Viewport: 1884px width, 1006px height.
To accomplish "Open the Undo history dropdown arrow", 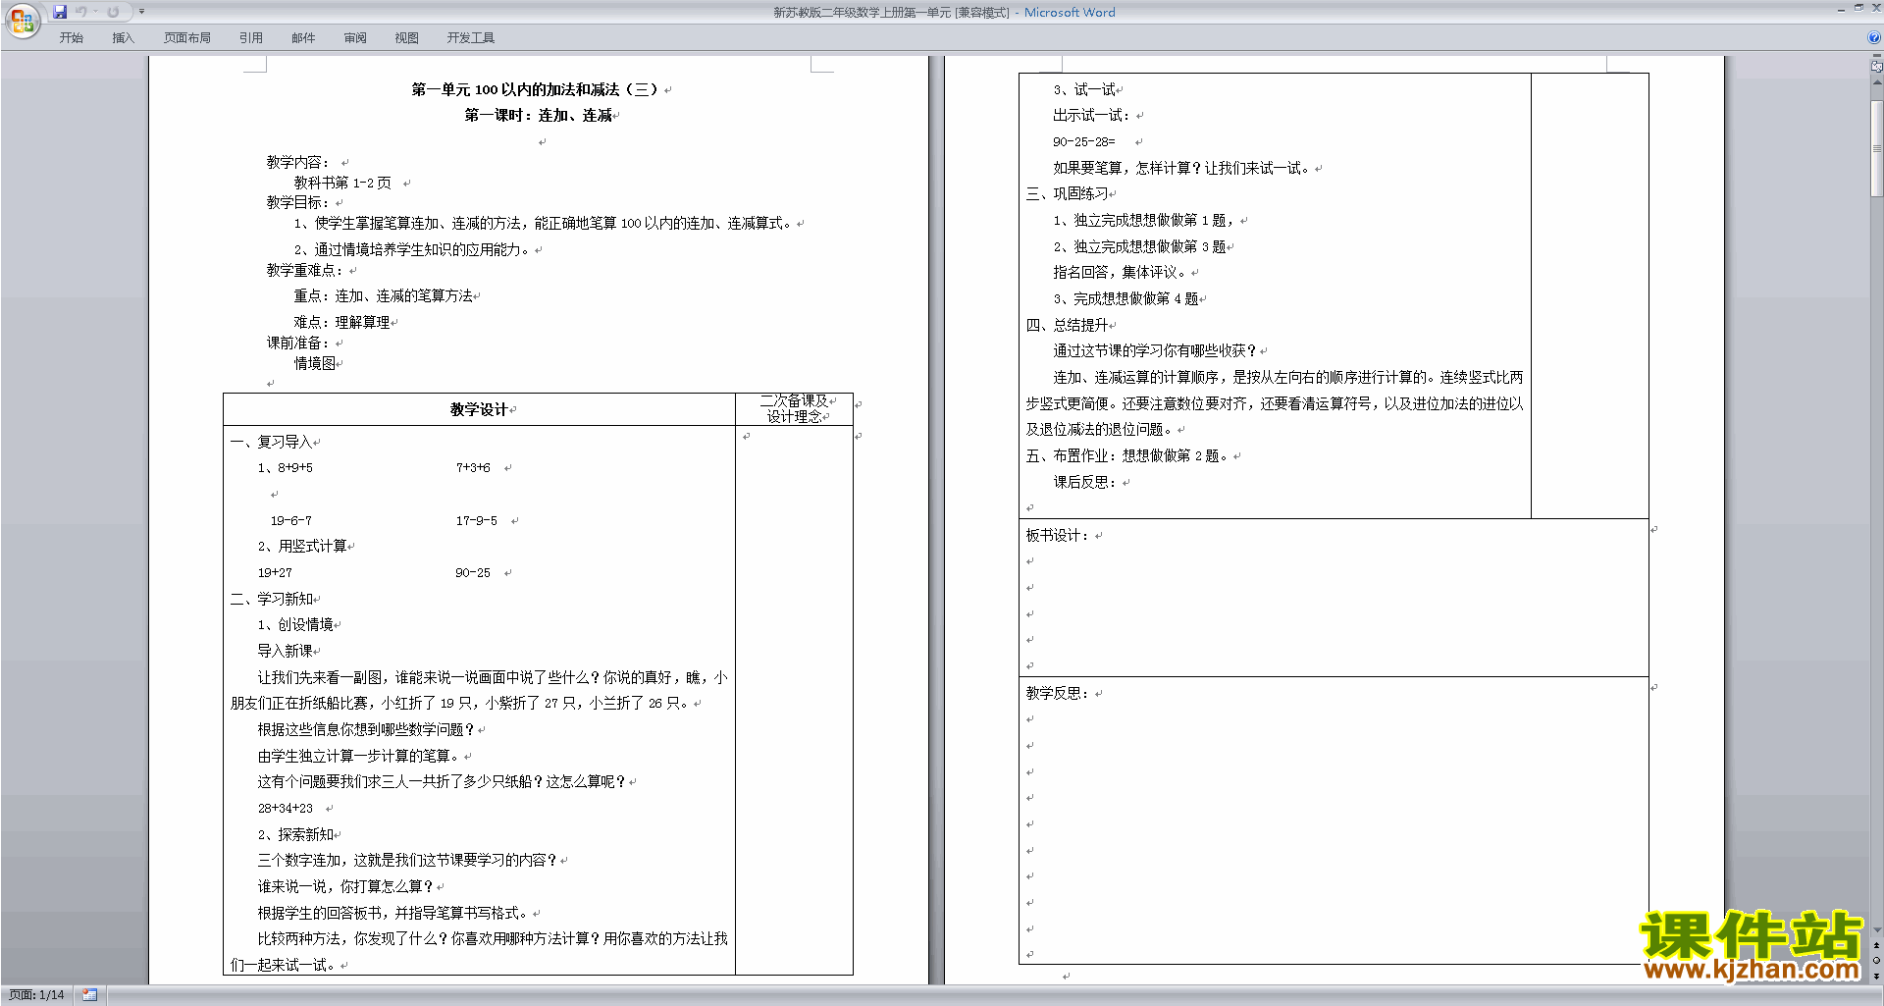I will tap(95, 12).
